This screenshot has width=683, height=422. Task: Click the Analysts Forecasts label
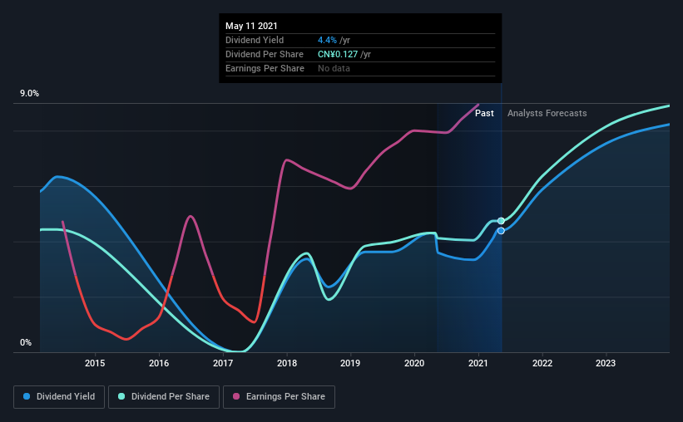[x=547, y=113]
